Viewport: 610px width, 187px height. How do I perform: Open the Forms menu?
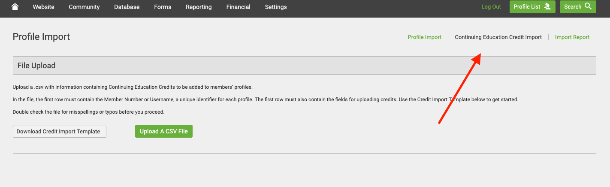pyautogui.click(x=163, y=7)
